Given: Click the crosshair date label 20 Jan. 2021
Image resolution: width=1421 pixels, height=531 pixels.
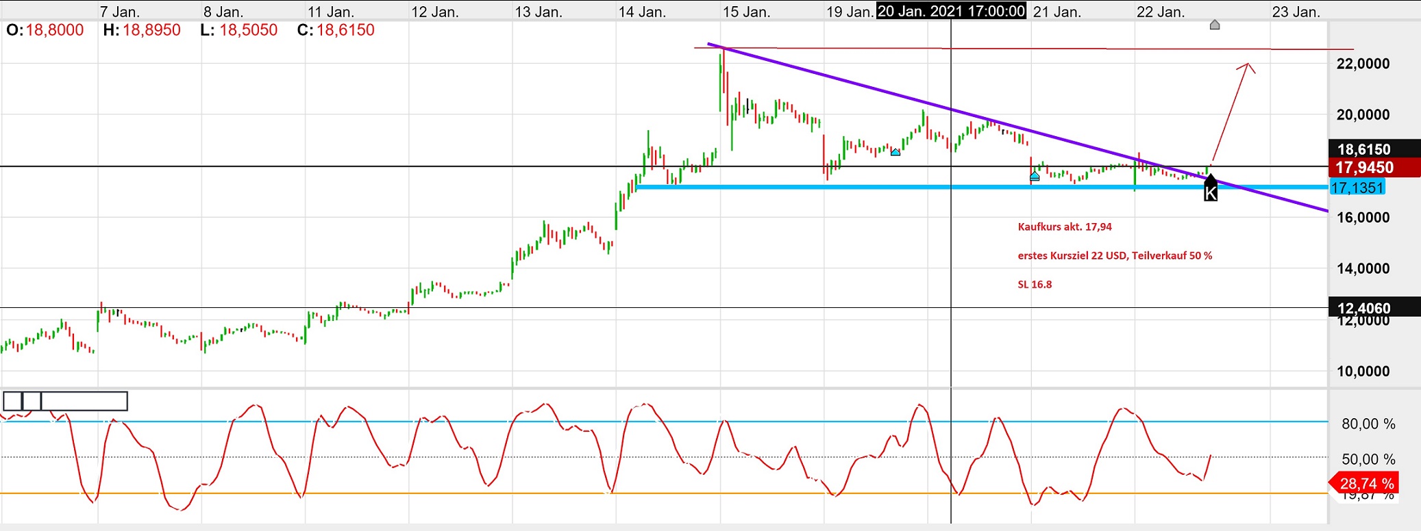Looking at the screenshot, I should (x=951, y=11).
